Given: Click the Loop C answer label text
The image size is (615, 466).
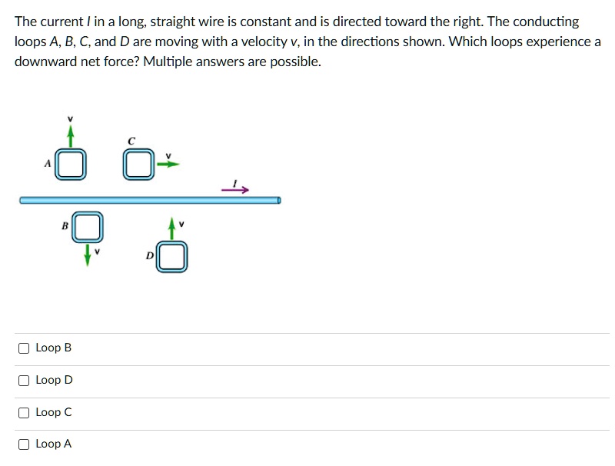Looking at the screenshot, I should pos(53,411).
